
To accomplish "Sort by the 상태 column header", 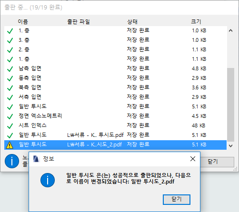I will point(132,21).
